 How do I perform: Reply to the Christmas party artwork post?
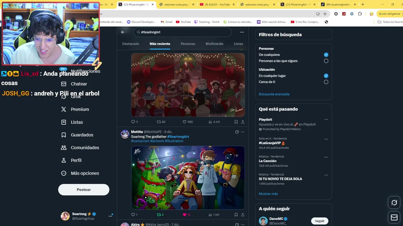pos(134,122)
